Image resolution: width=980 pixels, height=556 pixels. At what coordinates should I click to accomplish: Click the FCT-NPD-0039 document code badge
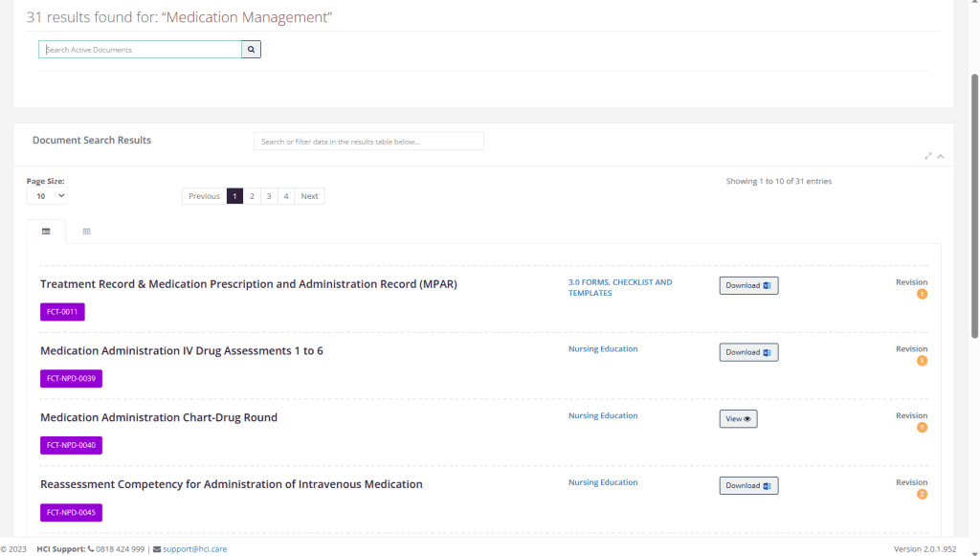coord(71,379)
